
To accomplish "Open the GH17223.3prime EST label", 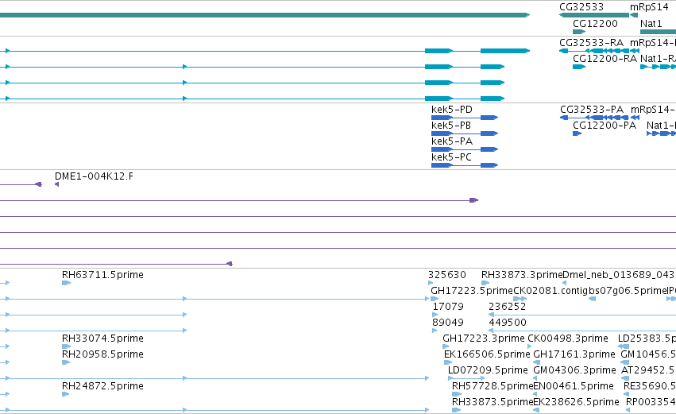I will pos(484,339).
